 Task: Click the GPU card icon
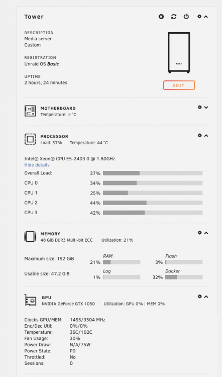30,300
